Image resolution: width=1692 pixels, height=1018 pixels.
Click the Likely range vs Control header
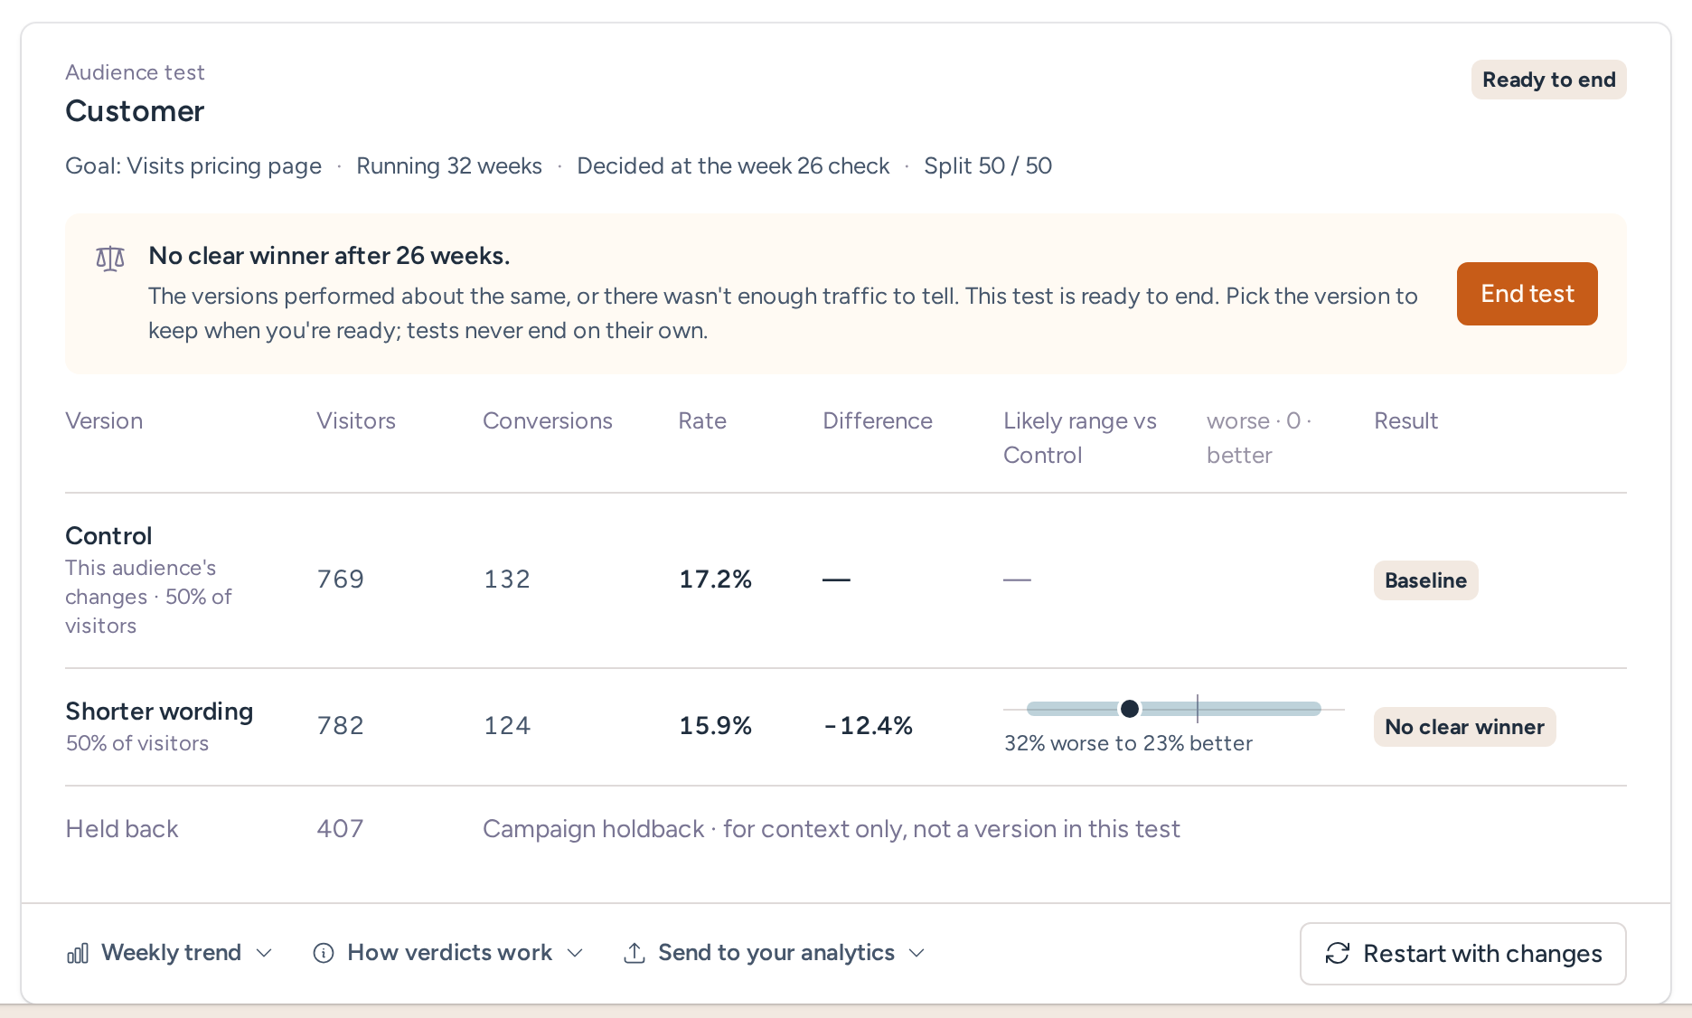tap(1080, 438)
